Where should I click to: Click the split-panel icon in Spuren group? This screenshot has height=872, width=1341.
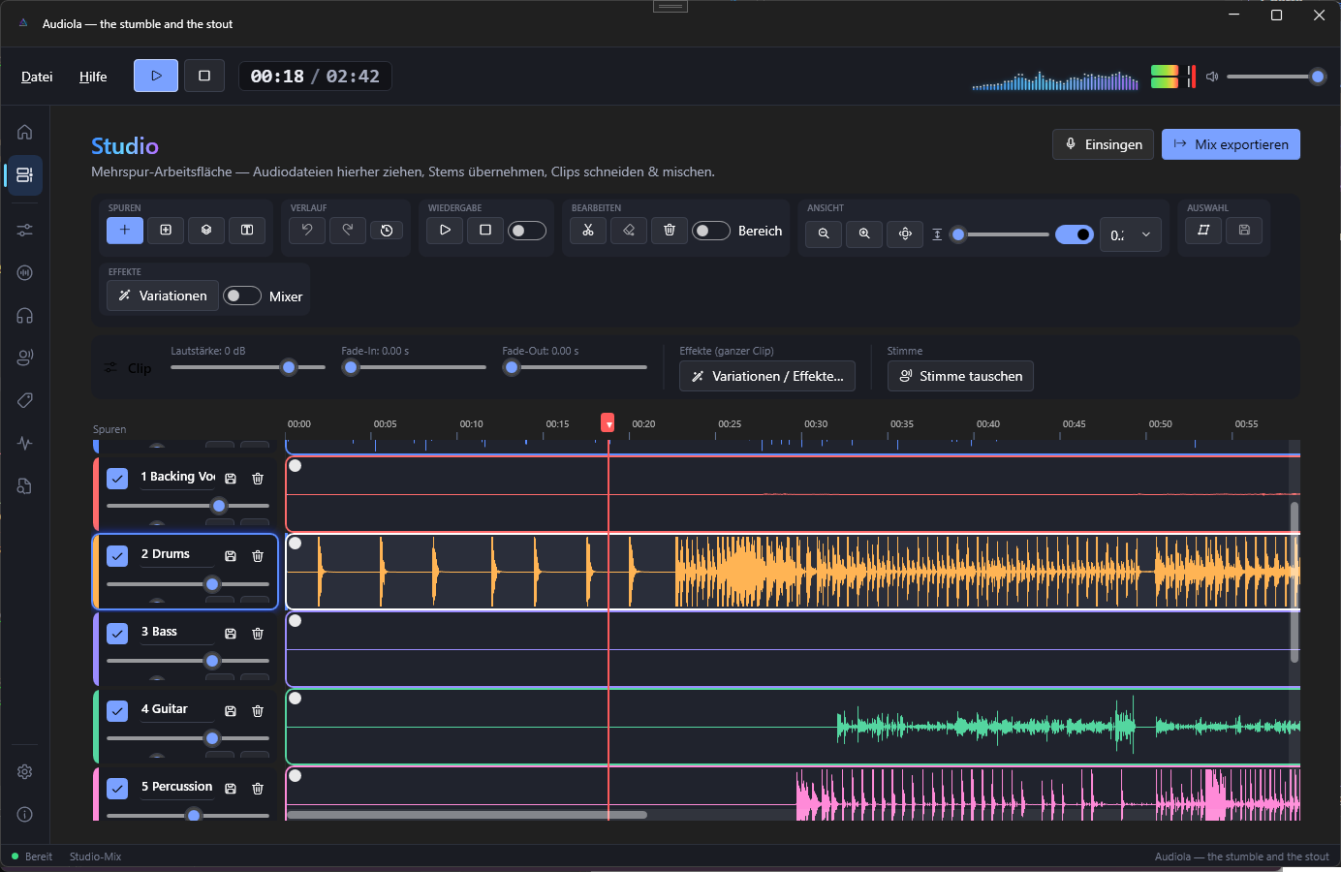247,230
